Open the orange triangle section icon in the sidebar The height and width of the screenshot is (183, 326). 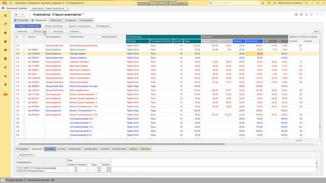[6, 94]
